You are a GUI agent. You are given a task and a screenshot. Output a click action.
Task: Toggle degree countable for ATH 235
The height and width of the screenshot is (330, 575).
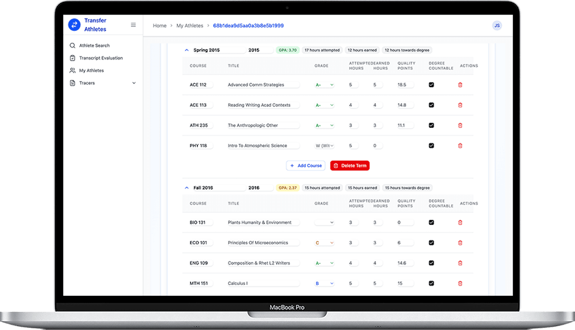tap(431, 125)
